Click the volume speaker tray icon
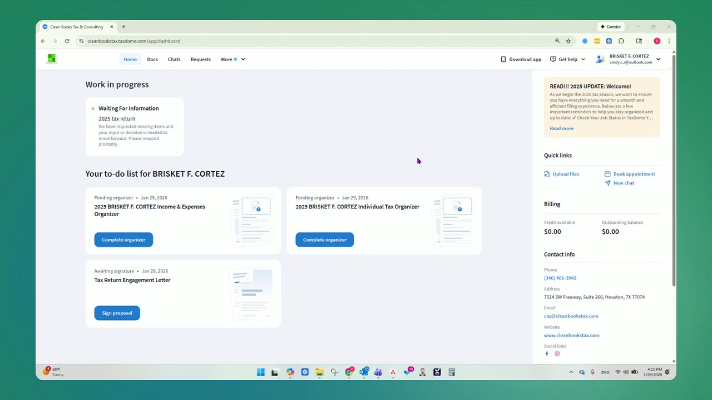 point(626,372)
